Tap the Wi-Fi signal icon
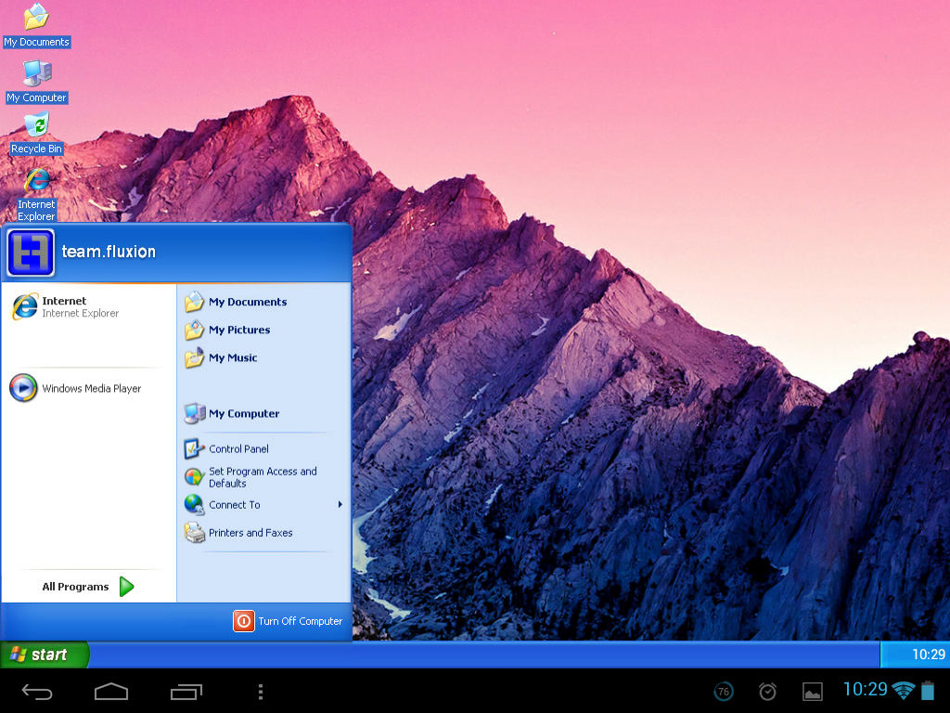This screenshot has height=713, width=950. 904,690
